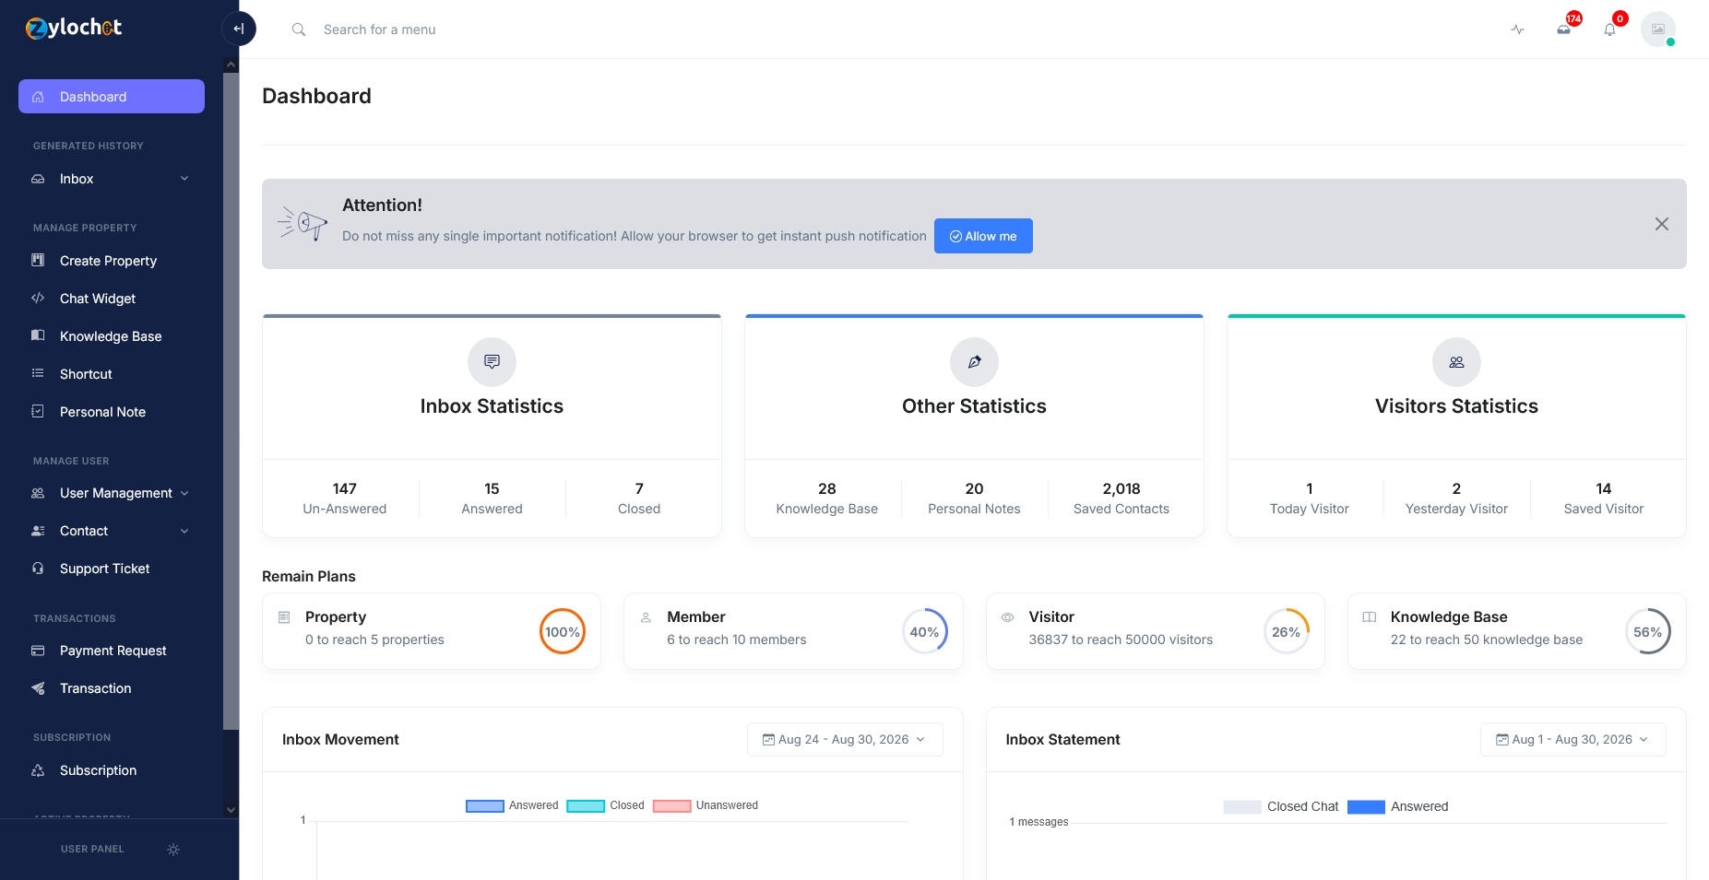Screen dimensions: 1709x880
Task: Click the search magnifier icon
Action: click(299, 29)
